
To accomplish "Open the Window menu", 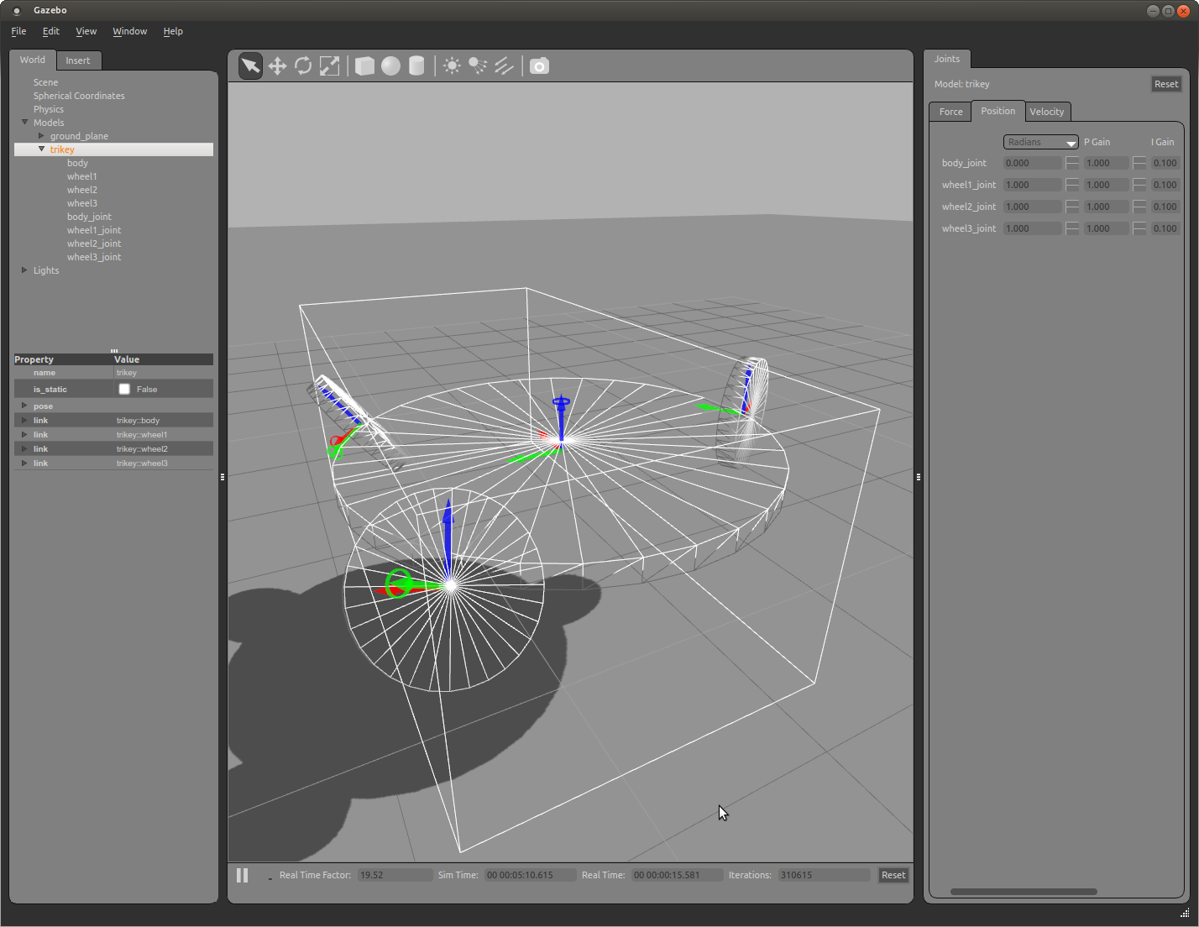I will (x=129, y=31).
